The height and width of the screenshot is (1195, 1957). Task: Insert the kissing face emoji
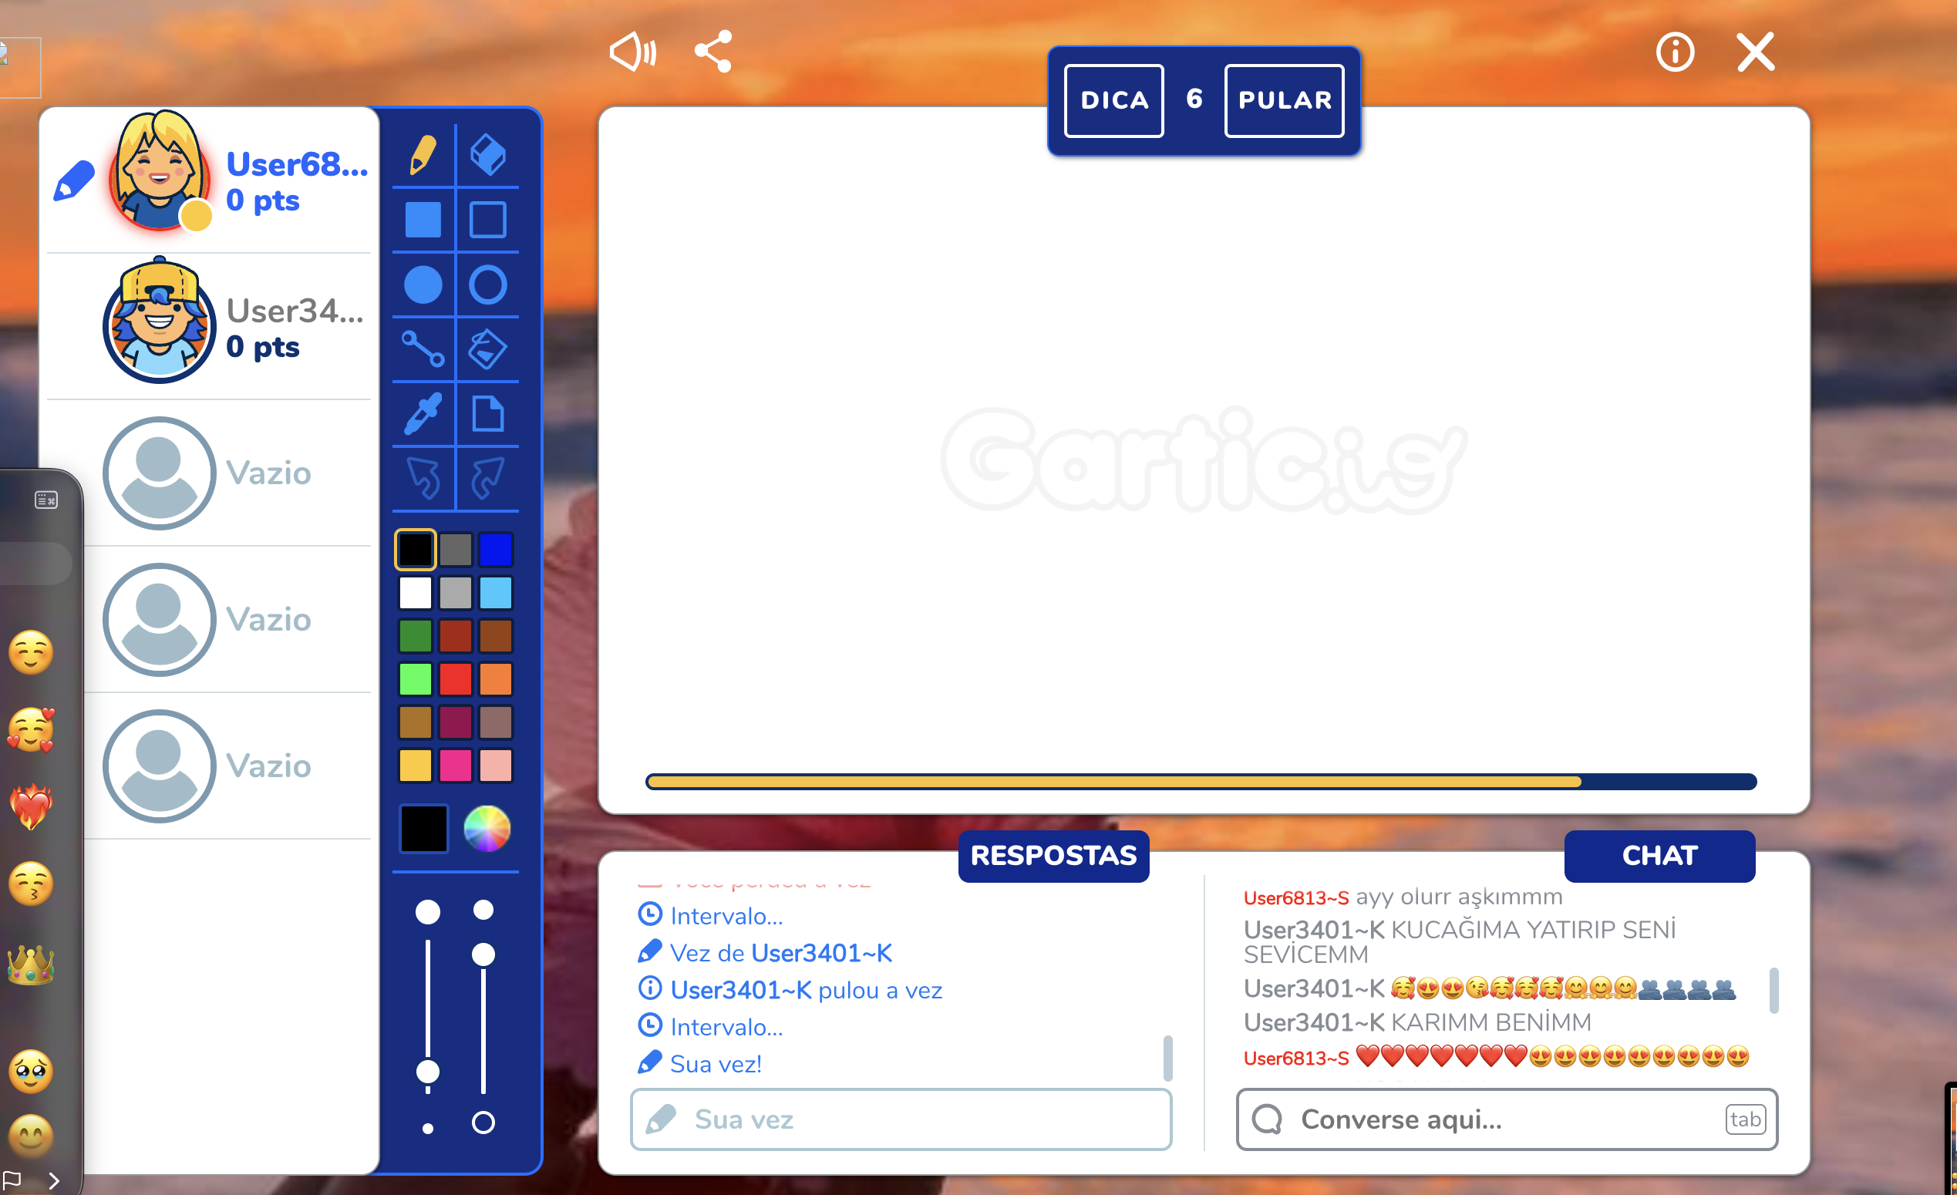point(31,884)
